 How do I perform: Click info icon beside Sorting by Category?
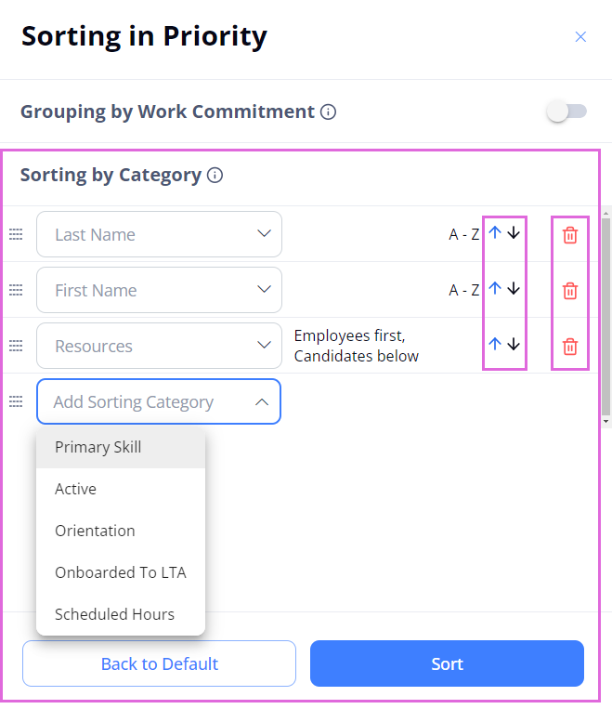(x=215, y=175)
